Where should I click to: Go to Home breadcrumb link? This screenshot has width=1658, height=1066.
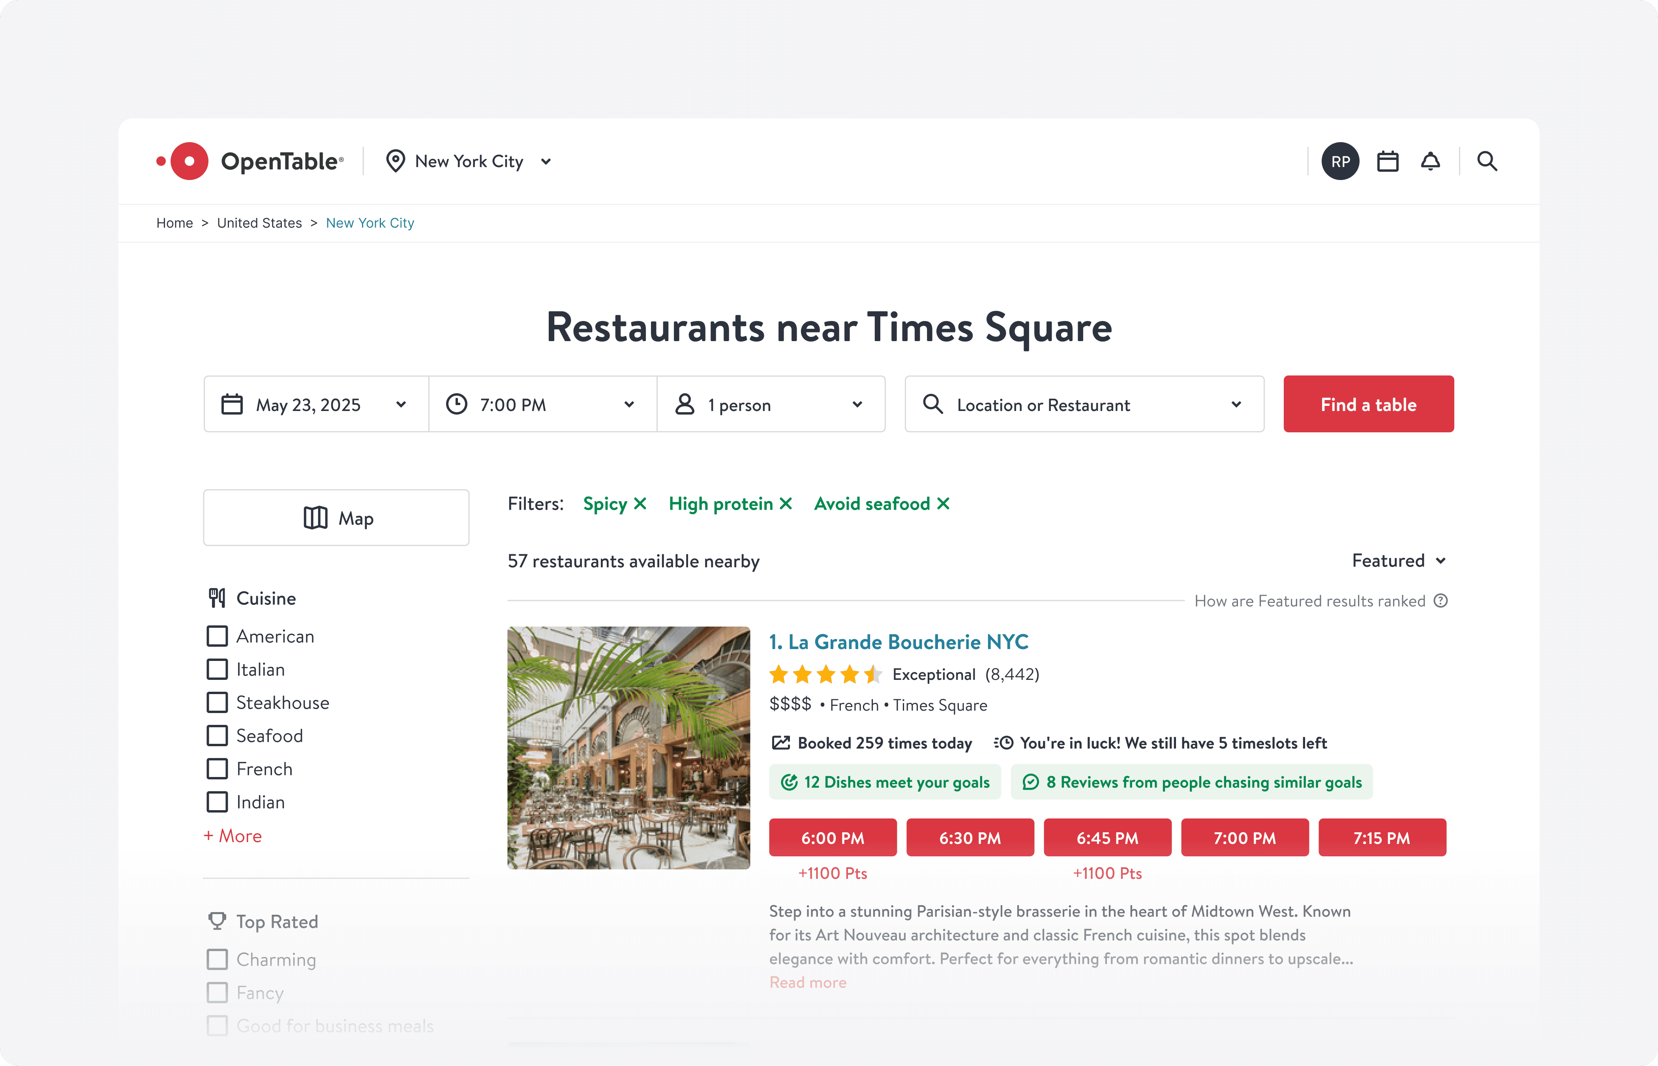click(174, 223)
